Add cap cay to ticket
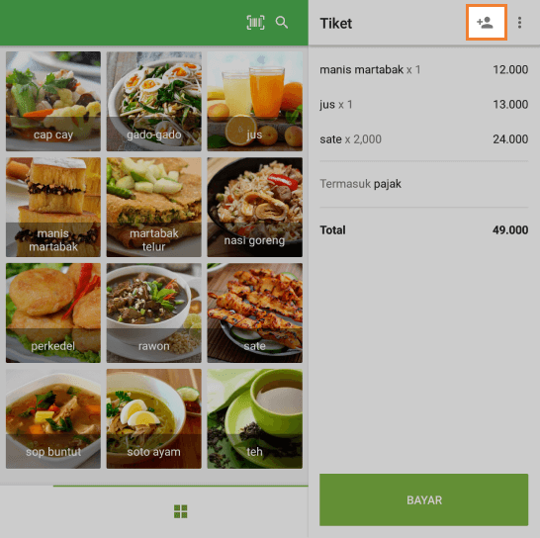540x538 pixels. coord(53,101)
